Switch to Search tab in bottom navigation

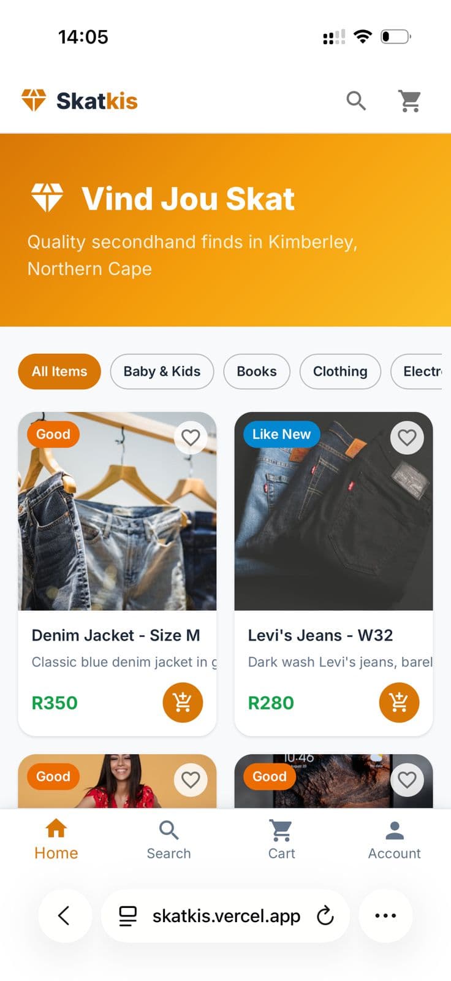point(169,840)
